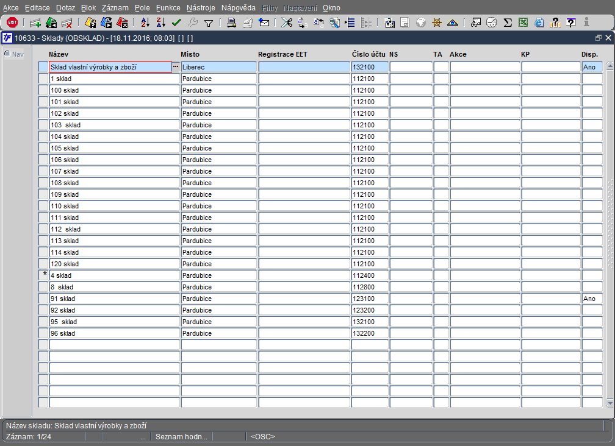The width and height of the screenshot is (615, 446).
Task: Open the filter funnel icon
Action: point(209,23)
